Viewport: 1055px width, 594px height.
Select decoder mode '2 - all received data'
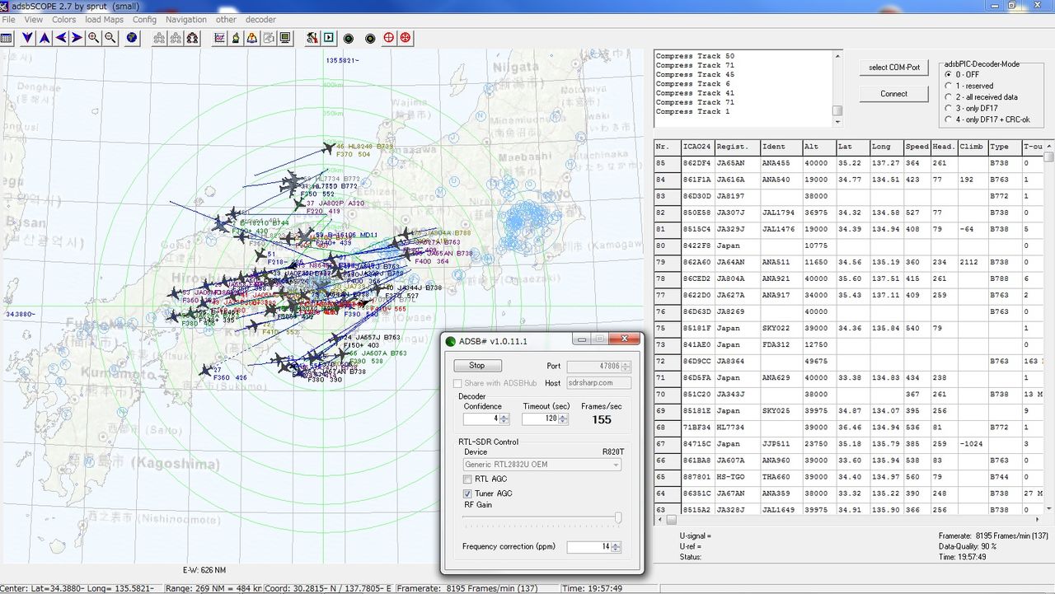tap(949, 97)
